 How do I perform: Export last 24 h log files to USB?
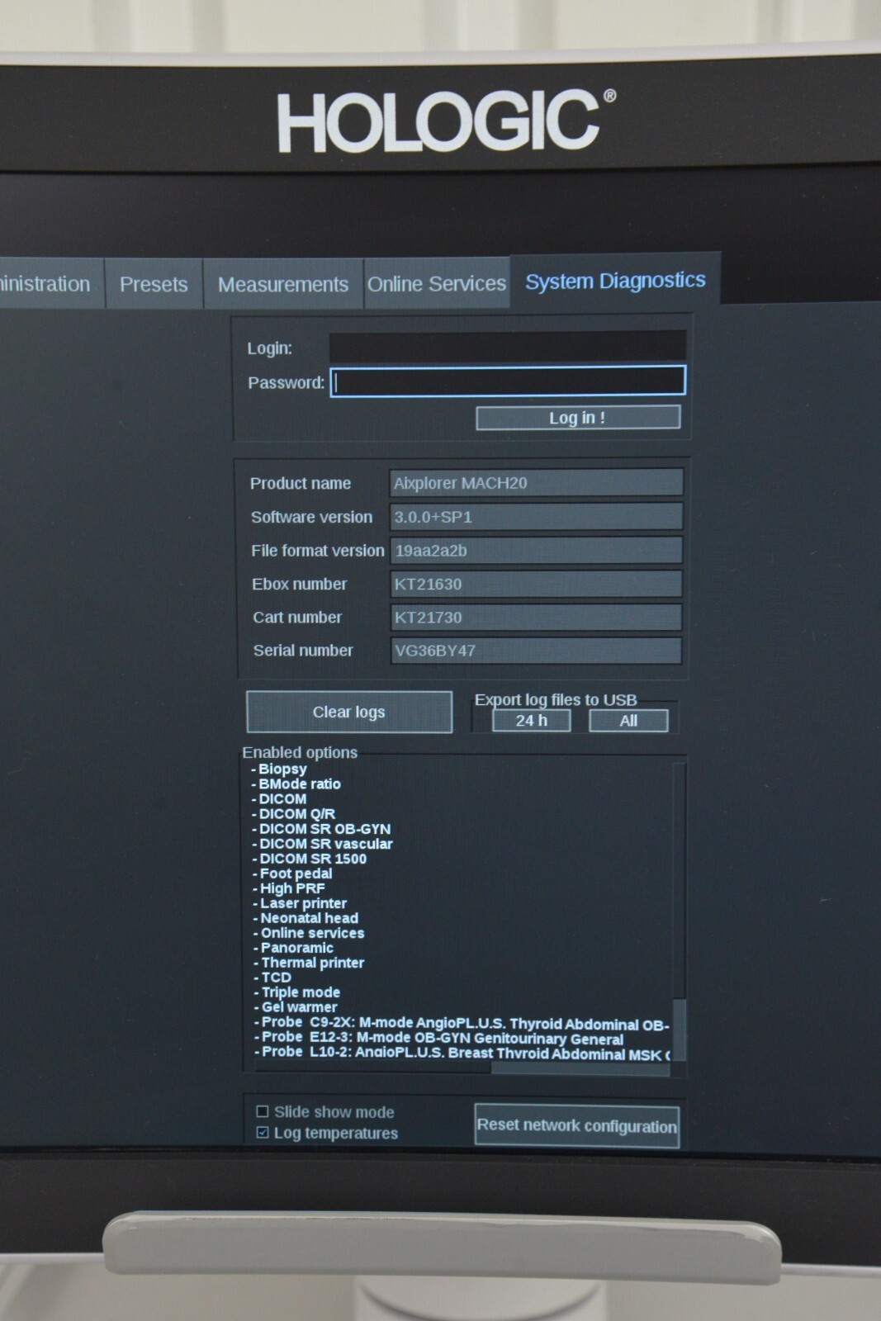point(531,721)
